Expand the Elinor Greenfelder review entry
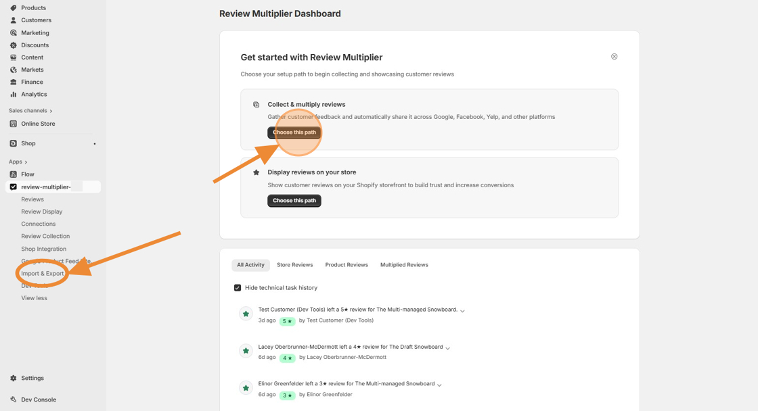The image size is (758, 411). (x=439, y=385)
